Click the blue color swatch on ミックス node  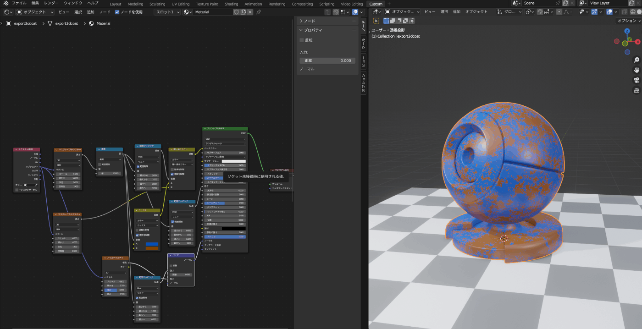pos(152,244)
